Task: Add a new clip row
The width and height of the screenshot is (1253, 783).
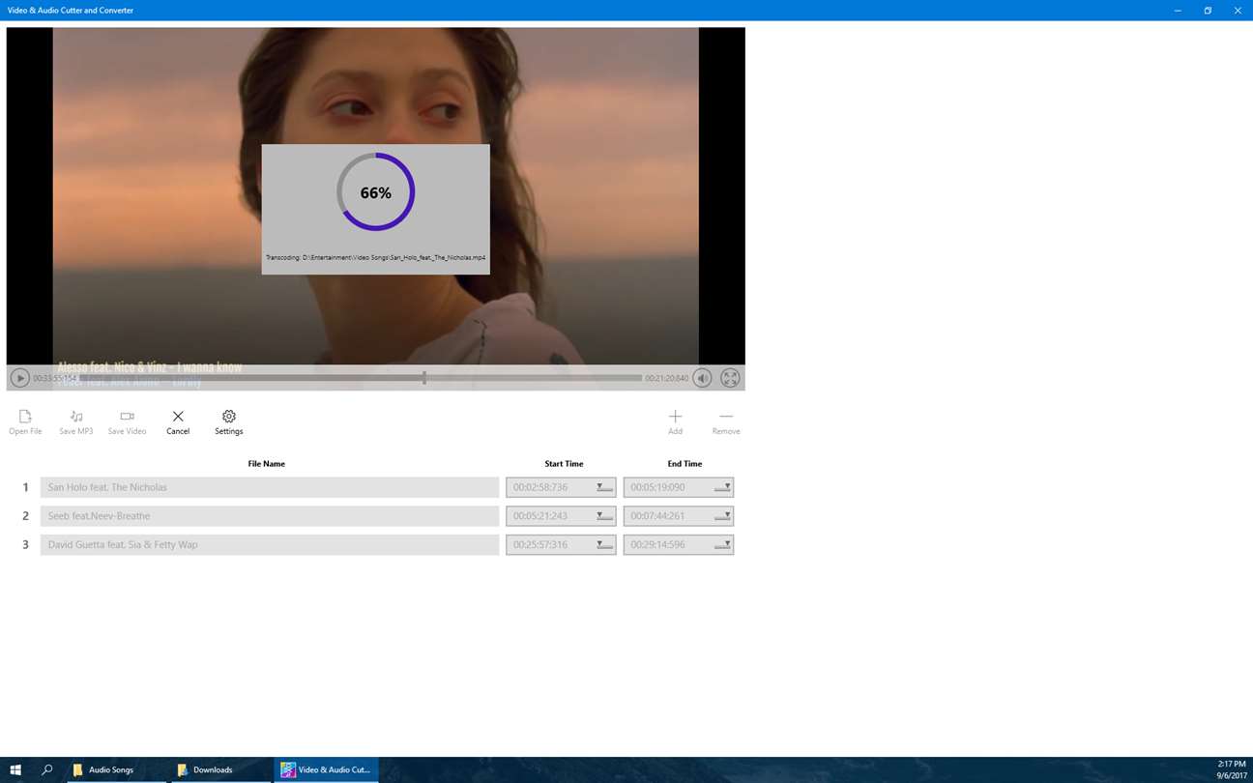Action: [x=675, y=421]
